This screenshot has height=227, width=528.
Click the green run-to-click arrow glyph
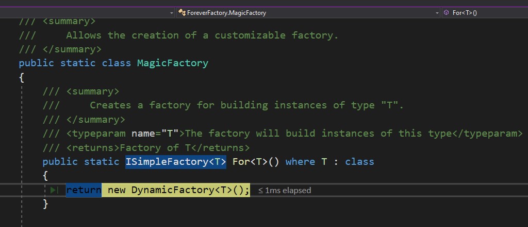[54, 191]
